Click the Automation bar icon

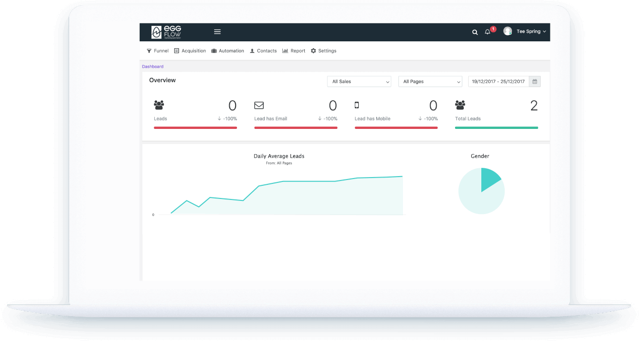pyautogui.click(x=213, y=50)
